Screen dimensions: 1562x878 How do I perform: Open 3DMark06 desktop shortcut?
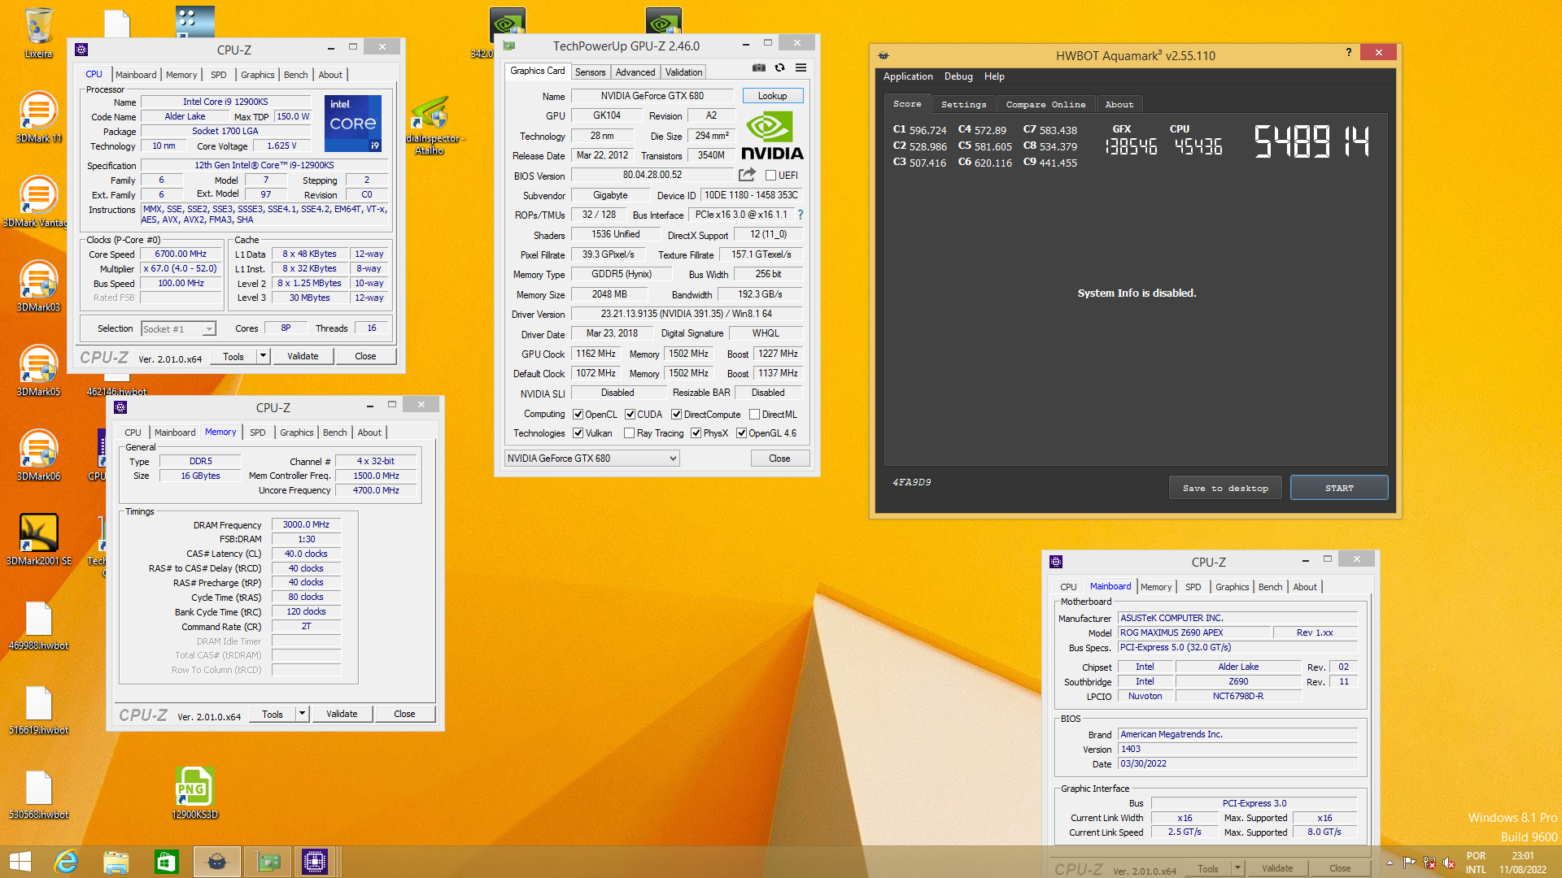pyautogui.click(x=38, y=454)
